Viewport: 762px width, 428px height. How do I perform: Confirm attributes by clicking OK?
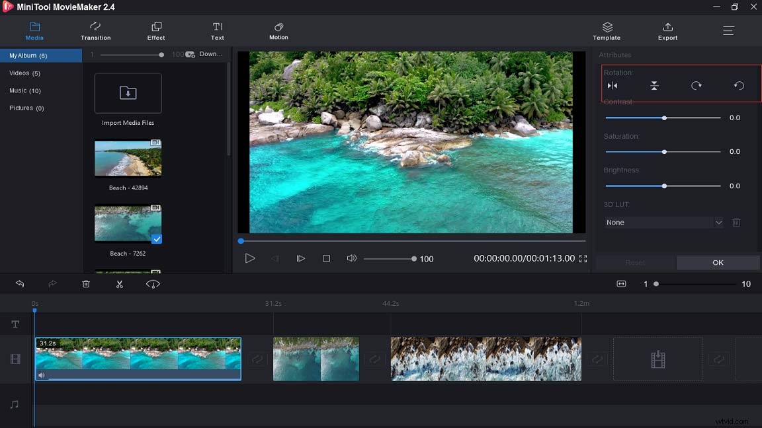point(718,262)
